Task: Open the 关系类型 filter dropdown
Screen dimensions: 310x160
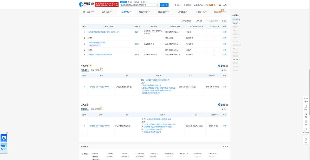Action: [x=200, y=21]
